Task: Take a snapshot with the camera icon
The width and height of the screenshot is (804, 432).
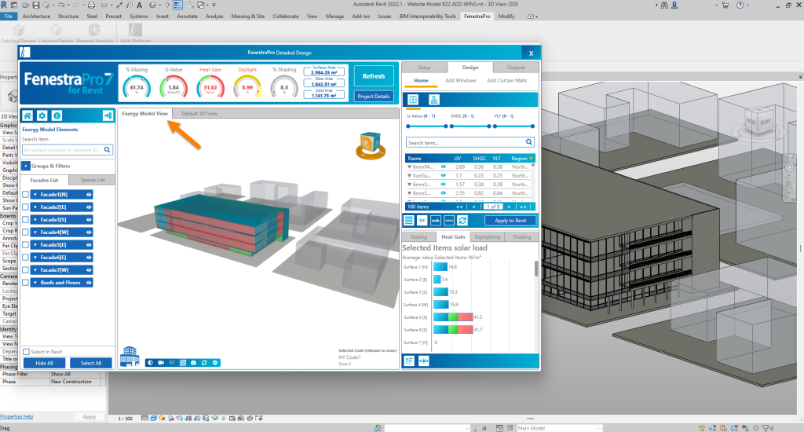Action: coord(193,363)
